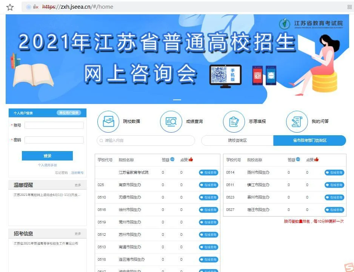
Task: Click 在线咨询 for 南通市招生办
Action: coord(208,247)
